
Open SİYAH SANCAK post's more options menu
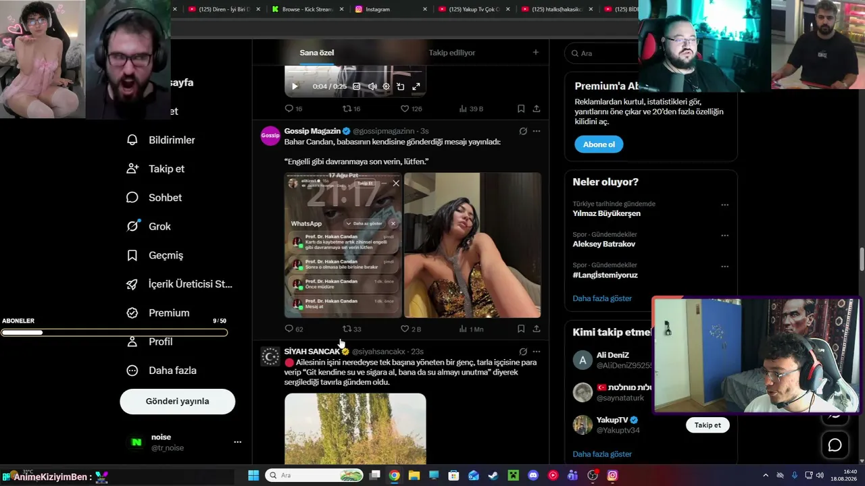point(537,352)
